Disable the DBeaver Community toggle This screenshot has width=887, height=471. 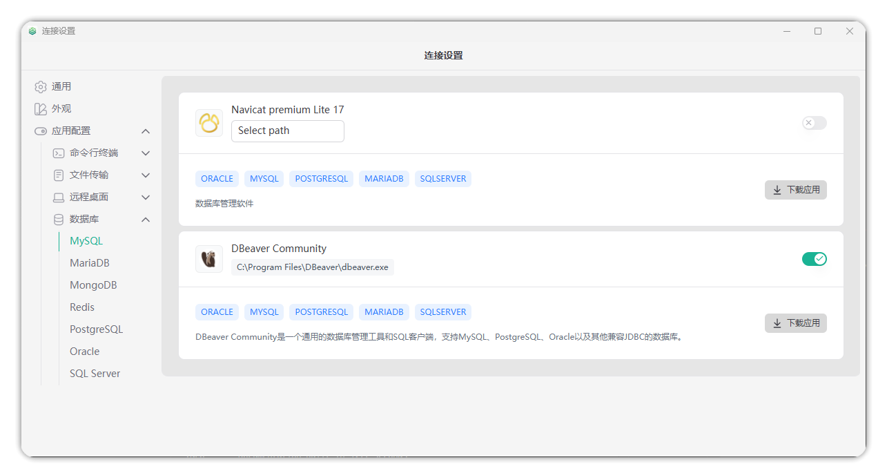(814, 258)
